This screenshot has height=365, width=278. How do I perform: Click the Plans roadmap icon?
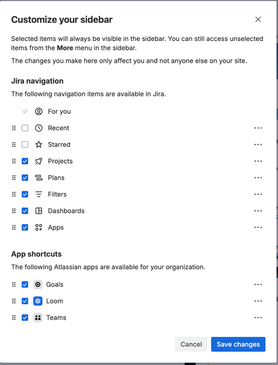[39, 178]
